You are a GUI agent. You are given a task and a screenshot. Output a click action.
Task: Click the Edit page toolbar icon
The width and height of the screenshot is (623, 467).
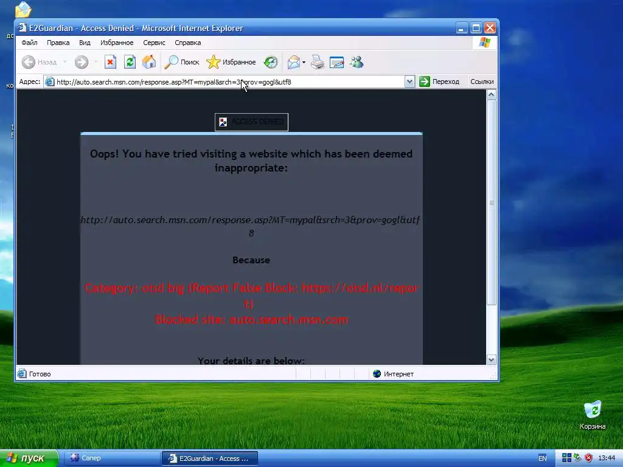tap(337, 62)
